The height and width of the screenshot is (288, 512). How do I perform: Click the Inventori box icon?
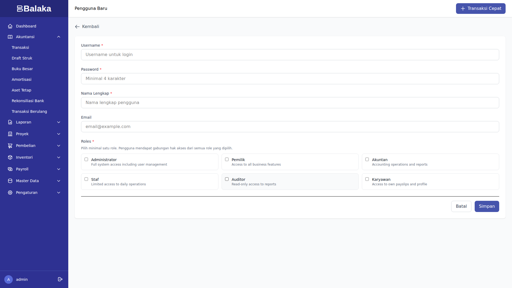pyautogui.click(x=10, y=157)
